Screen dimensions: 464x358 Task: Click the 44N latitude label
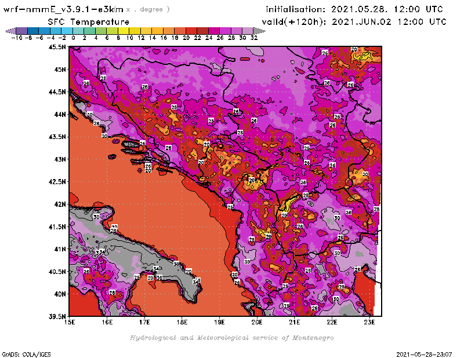pyautogui.click(x=60, y=114)
